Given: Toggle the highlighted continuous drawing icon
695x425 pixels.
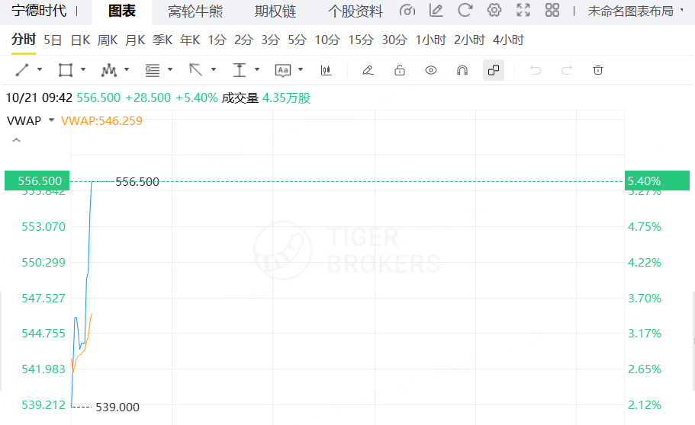Looking at the screenshot, I should pyautogui.click(x=494, y=70).
